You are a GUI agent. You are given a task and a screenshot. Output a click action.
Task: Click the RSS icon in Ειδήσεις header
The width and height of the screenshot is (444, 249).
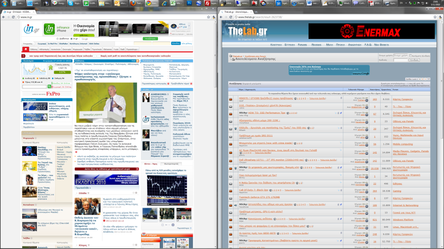[x=138, y=61]
